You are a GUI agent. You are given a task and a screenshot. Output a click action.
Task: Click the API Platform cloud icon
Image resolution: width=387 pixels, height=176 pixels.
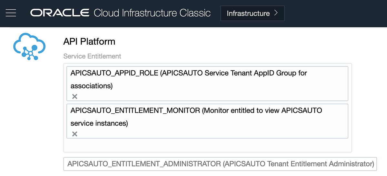pos(30,47)
